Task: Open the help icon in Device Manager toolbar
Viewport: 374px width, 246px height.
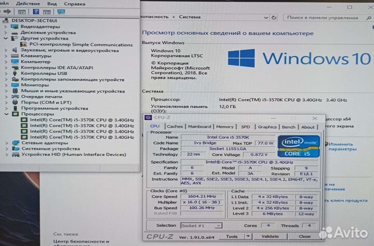Action: pos(36,11)
